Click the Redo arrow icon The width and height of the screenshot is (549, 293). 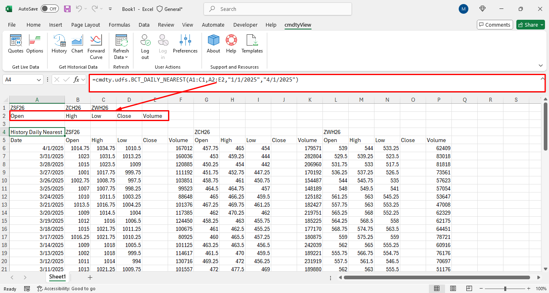coord(95,9)
